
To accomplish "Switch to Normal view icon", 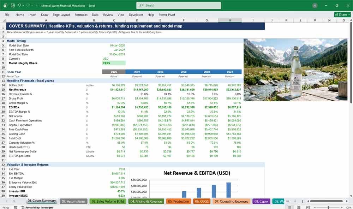I will 289,207.
